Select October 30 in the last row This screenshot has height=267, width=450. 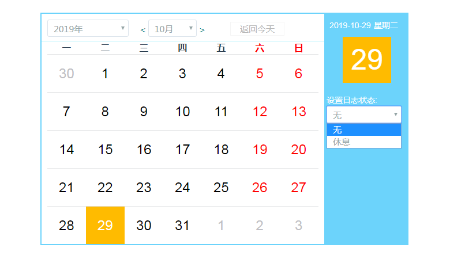tap(144, 225)
